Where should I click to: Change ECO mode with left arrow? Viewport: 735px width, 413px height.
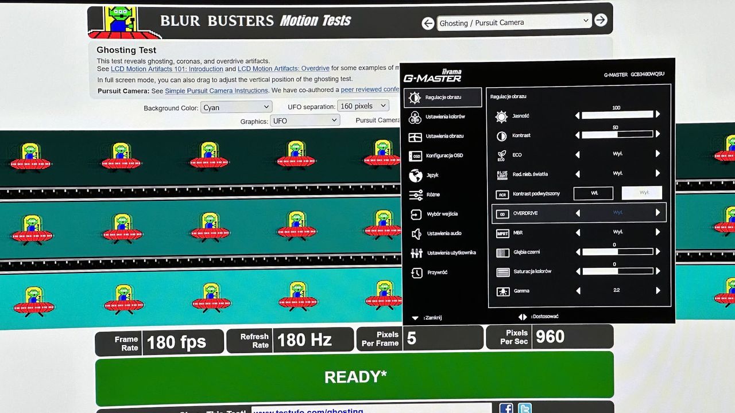[x=578, y=154]
